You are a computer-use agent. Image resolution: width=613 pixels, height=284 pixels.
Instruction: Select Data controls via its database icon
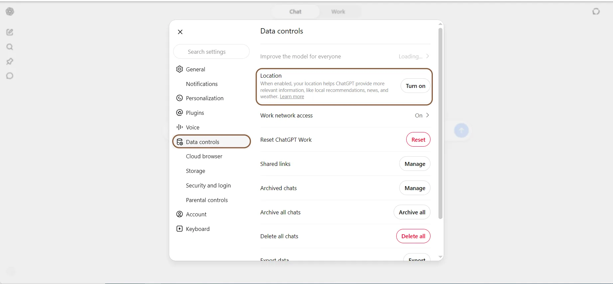(x=180, y=142)
